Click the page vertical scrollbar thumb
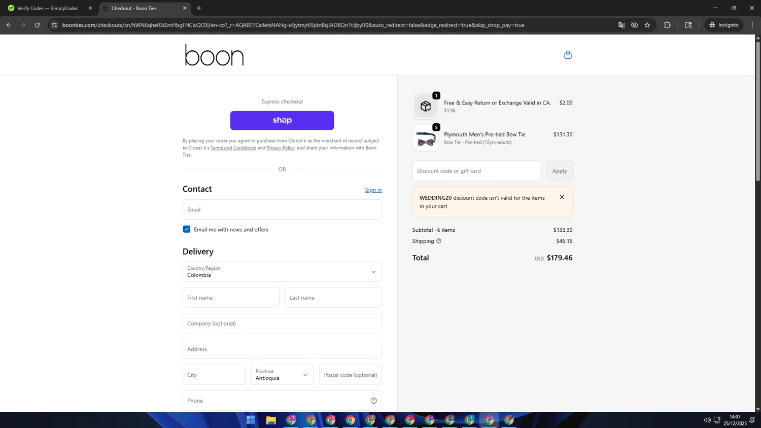 click(x=758, y=112)
